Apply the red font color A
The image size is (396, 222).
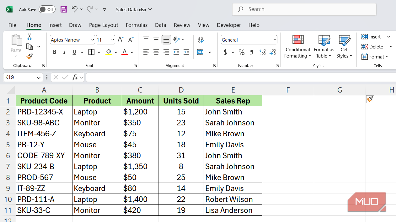pyautogui.click(x=125, y=52)
